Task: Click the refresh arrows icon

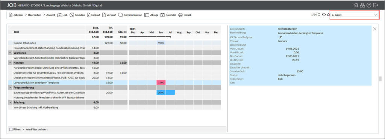Action: pyautogui.click(x=324, y=15)
